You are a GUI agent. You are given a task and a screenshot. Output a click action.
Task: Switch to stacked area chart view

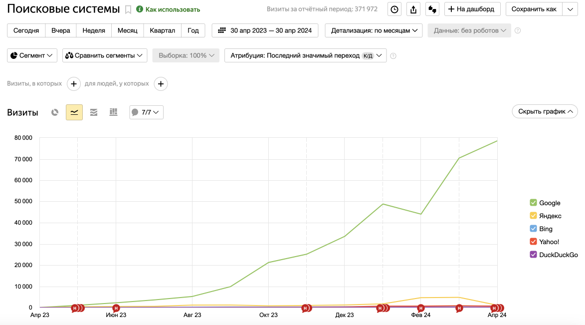pos(94,112)
